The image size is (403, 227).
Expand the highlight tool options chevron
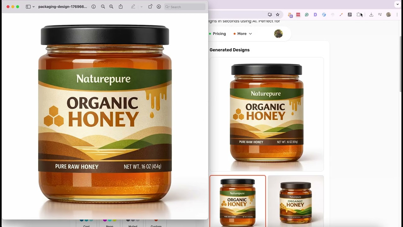(x=141, y=7)
